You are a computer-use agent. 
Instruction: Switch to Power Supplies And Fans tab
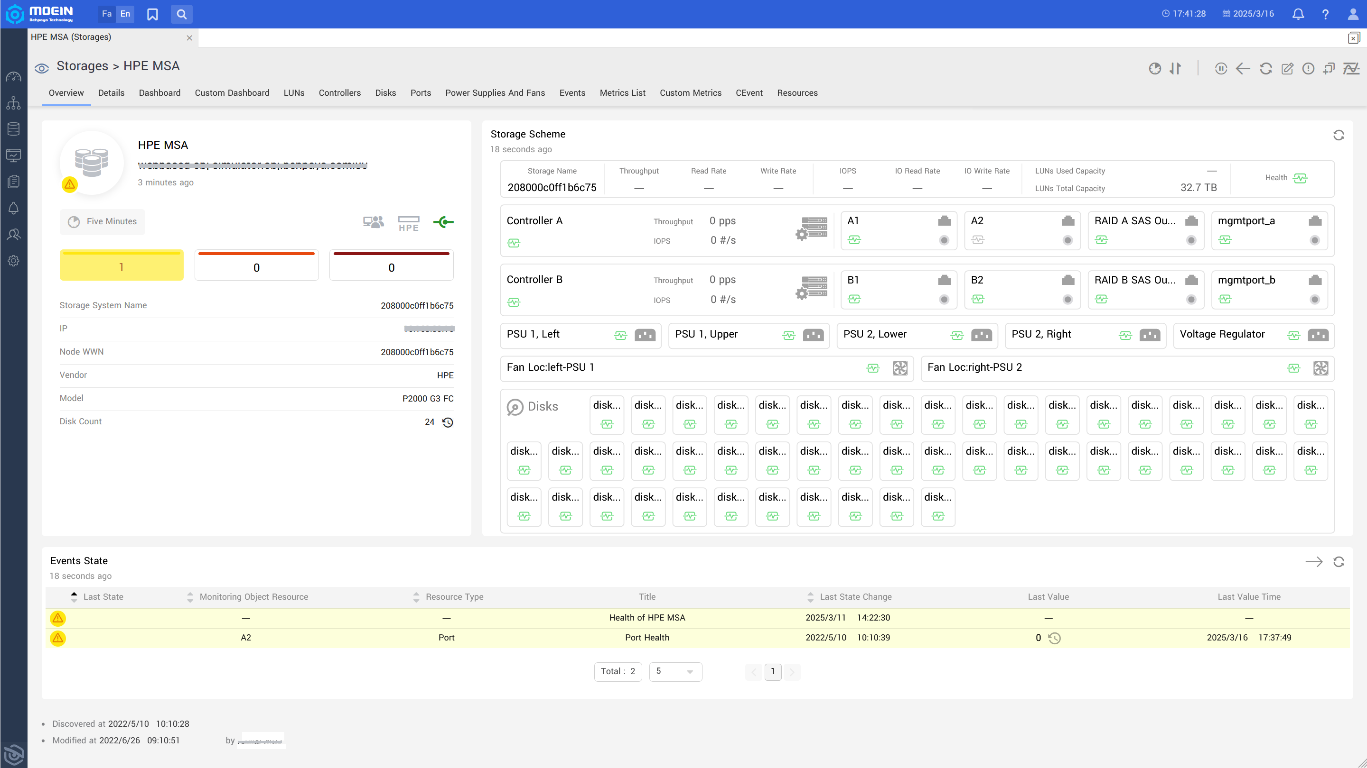pyautogui.click(x=495, y=93)
